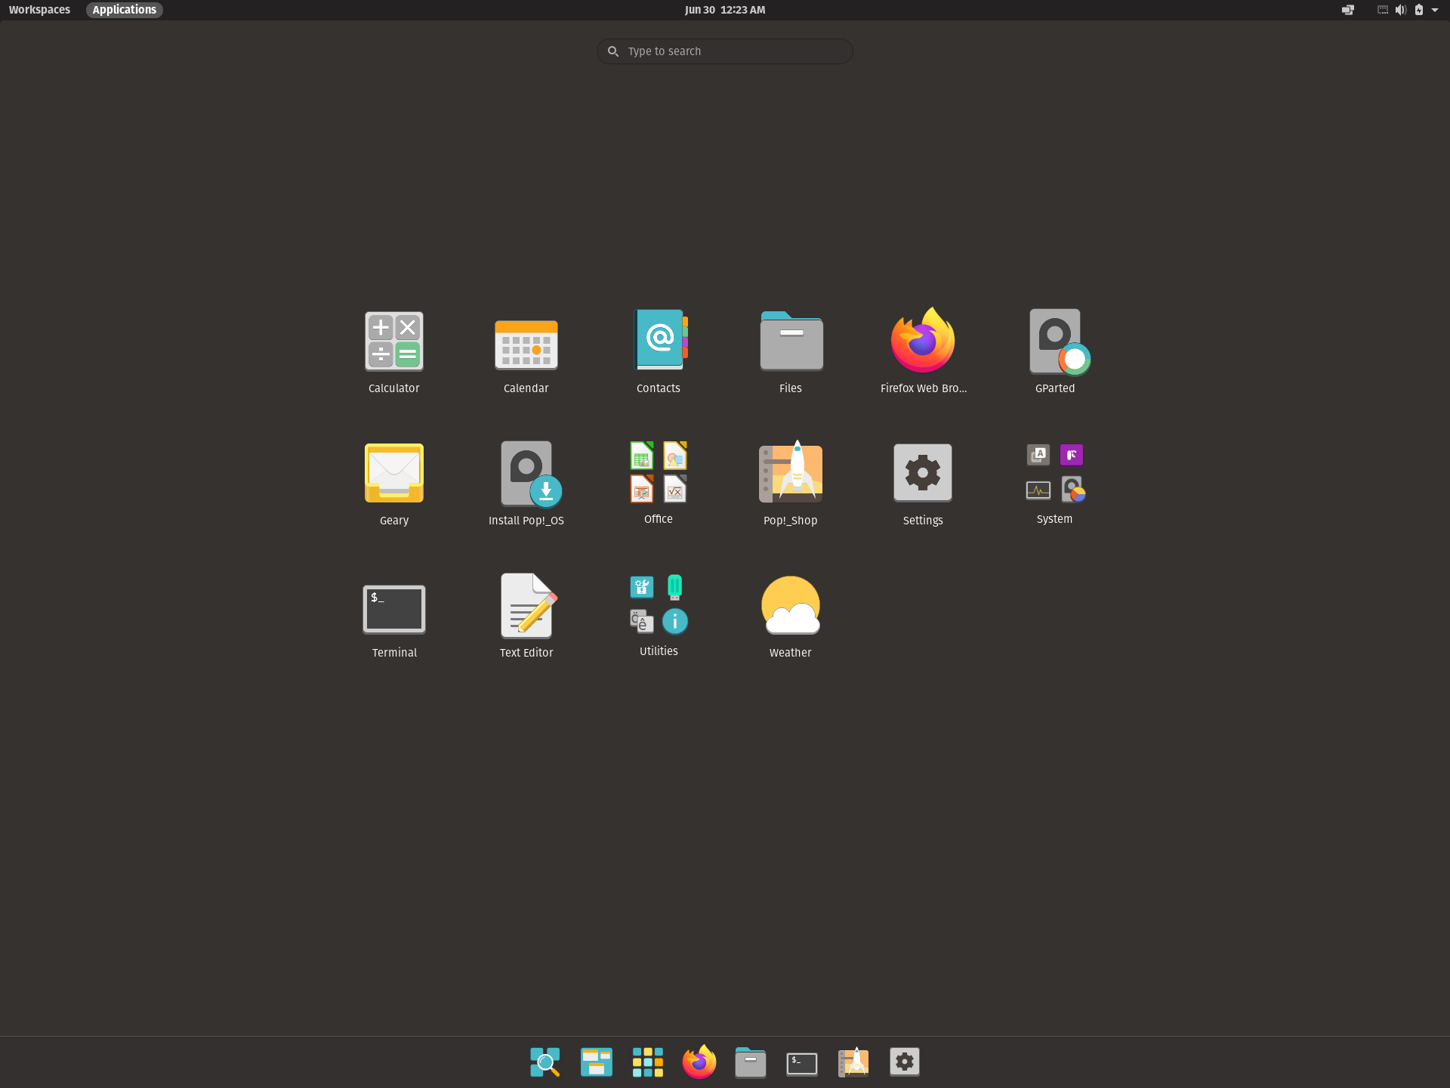This screenshot has height=1088, width=1450.
Task: Click the search input field
Action: (725, 51)
